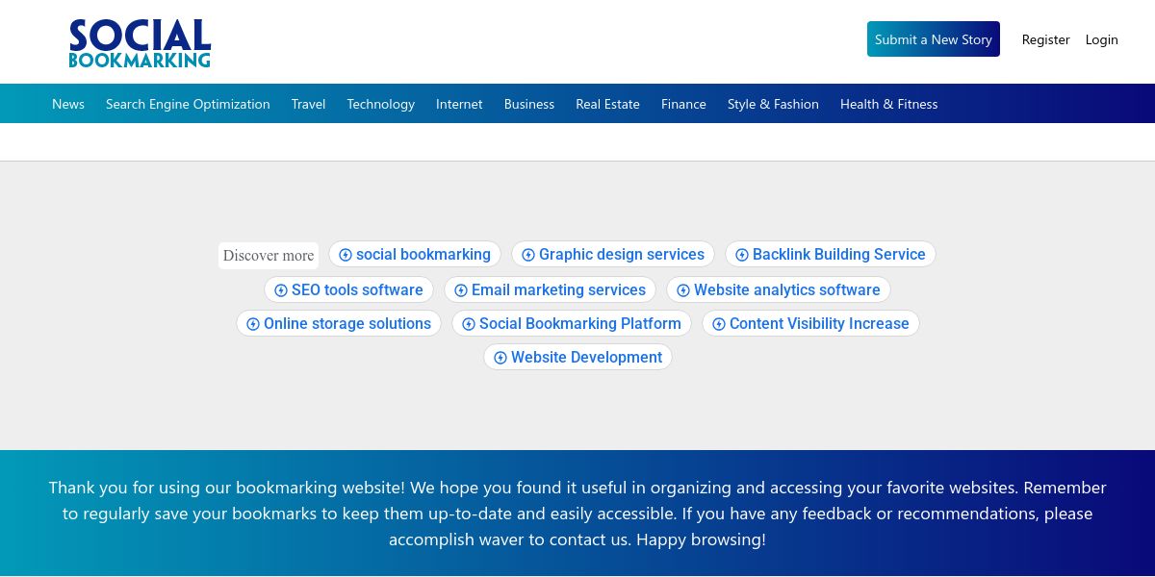Click plus icon beside Graphic design services
The width and height of the screenshot is (1155, 577).
(x=528, y=255)
